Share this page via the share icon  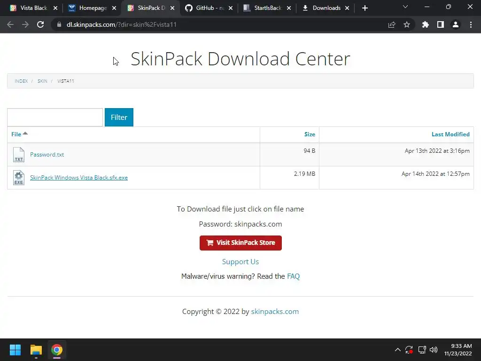tap(392, 24)
